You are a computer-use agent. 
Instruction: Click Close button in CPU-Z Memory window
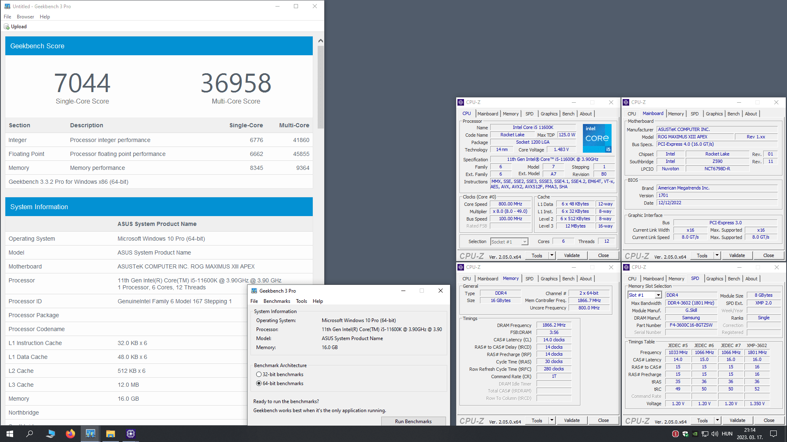pyautogui.click(x=603, y=420)
